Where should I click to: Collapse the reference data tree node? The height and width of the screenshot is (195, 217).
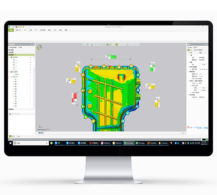pyautogui.click(x=10, y=57)
